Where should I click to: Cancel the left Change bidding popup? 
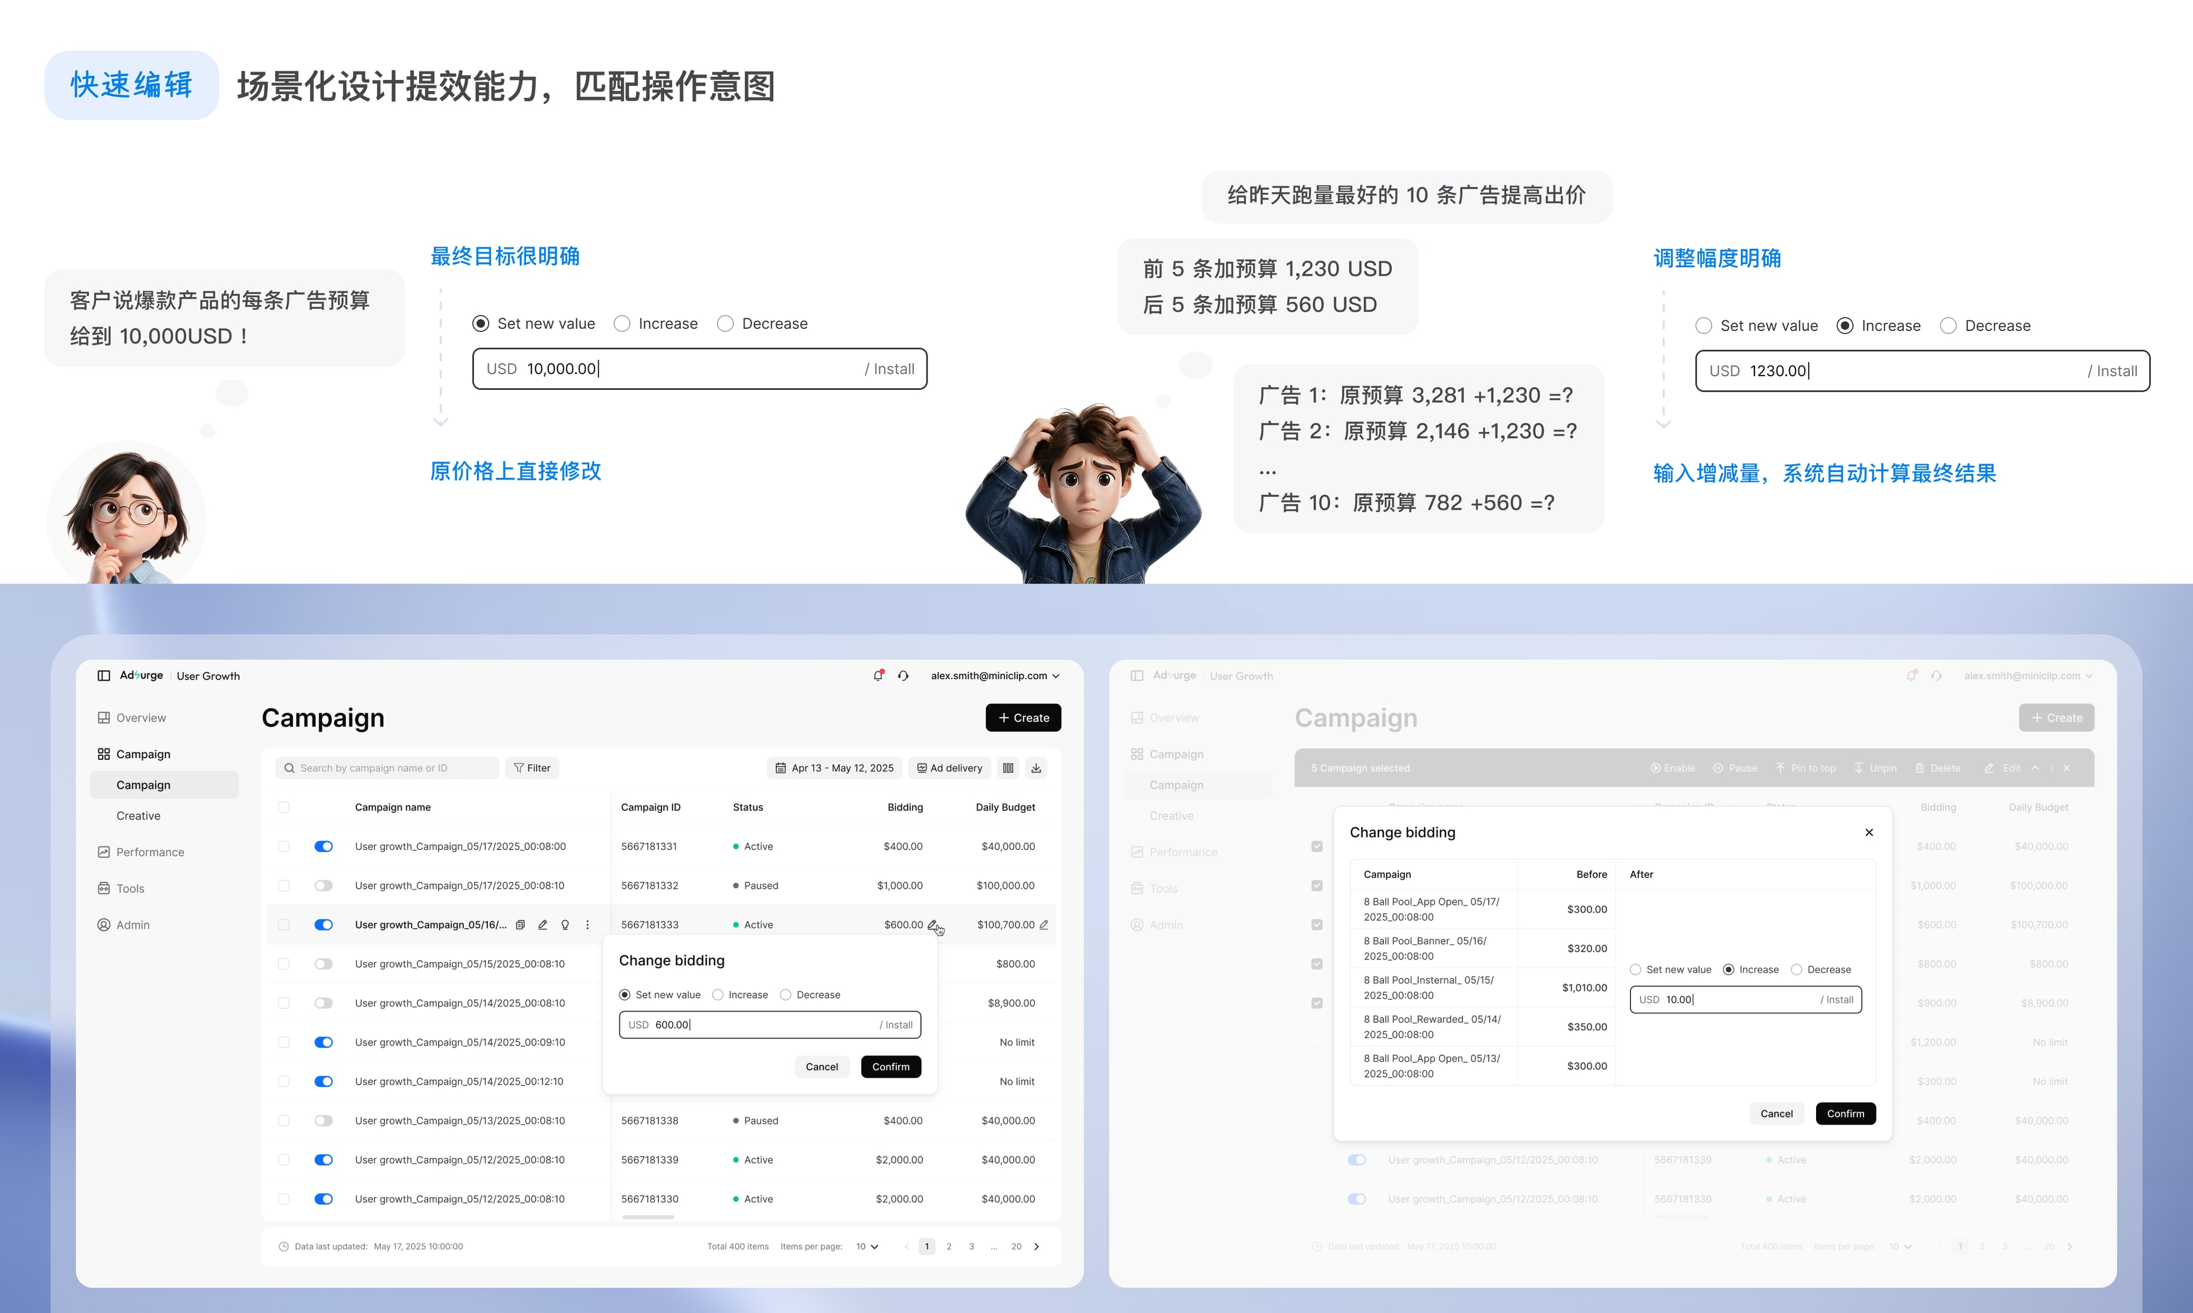coord(821,1067)
